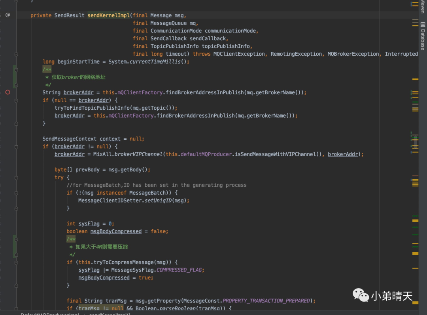The image size is (427, 315).
Task: Collapse the 'if (null == brokerAddr)' block
Action: pos(16,101)
